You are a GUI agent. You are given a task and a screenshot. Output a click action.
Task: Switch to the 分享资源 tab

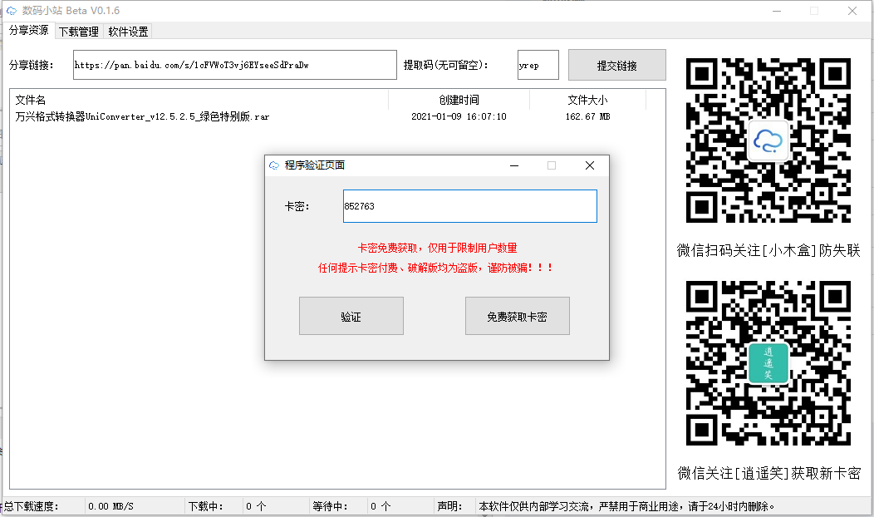pyautogui.click(x=29, y=30)
